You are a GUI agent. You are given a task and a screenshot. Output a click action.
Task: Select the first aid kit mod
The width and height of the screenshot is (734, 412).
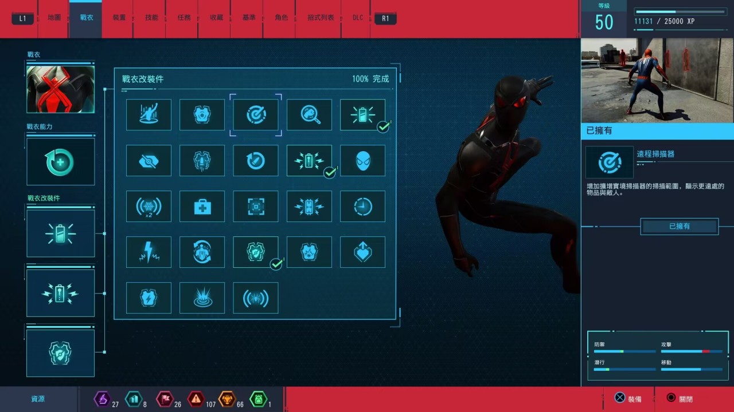[202, 206]
